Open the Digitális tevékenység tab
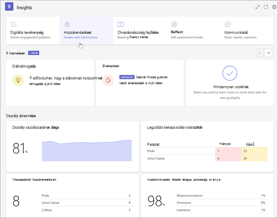The width and height of the screenshot is (278, 218). click(33, 31)
